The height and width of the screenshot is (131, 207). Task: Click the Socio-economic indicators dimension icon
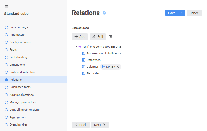(83, 53)
